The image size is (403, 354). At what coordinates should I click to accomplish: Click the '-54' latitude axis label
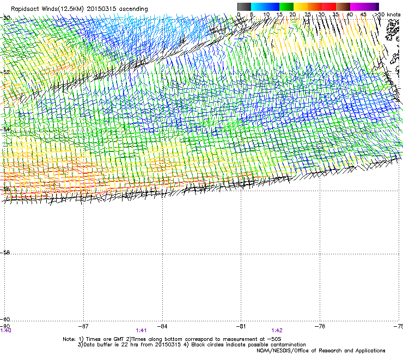click(x=5, y=129)
